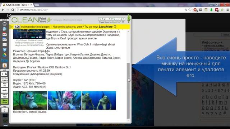Click the screenshot of the blue bunny creature
The height and width of the screenshot is (129, 230).
(x=30, y=100)
